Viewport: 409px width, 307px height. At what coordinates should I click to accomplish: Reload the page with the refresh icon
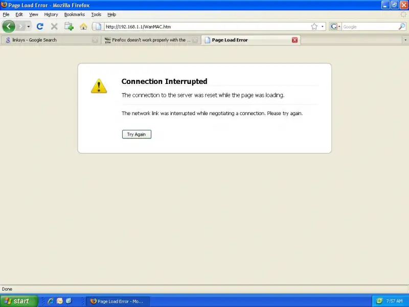(x=40, y=26)
